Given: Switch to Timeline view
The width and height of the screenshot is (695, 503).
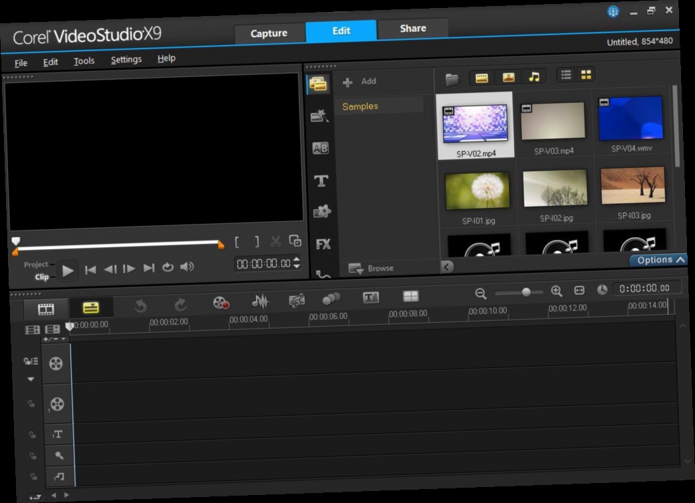Looking at the screenshot, I should coord(90,308).
